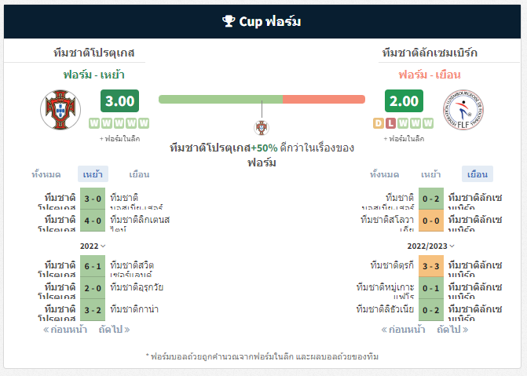Image resolution: width=527 pixels, height=376 pixels.
Task: Click the green-red form comparison bar
Action: click(262, 99)
